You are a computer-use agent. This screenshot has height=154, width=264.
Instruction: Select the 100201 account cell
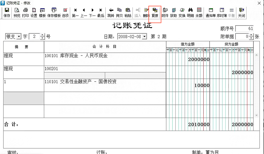(x=105, y=69)
